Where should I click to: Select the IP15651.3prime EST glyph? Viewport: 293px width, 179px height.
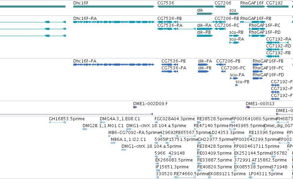point(158,170)
